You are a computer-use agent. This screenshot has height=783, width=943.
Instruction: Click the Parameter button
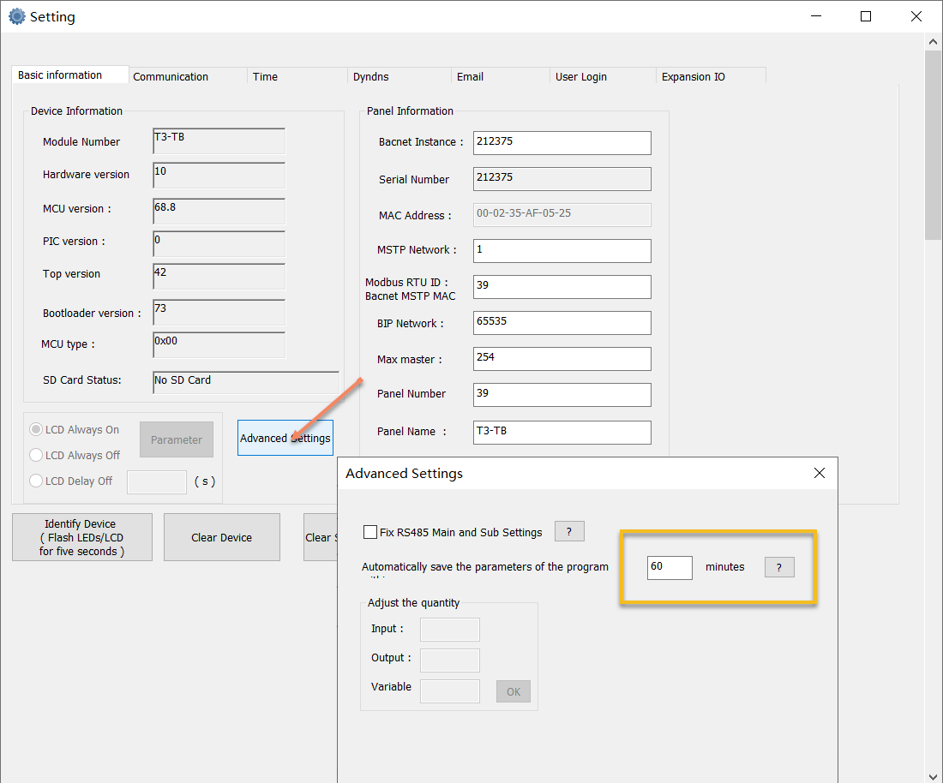tap(177, 439)
